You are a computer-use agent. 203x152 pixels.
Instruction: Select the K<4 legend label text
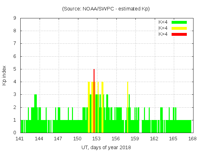point(164,22)
